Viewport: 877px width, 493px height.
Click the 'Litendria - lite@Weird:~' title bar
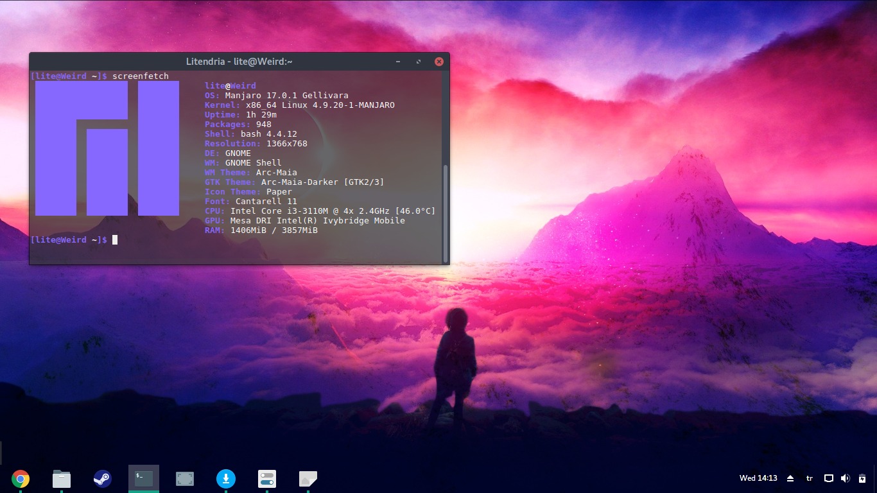[x=239, y=62]
